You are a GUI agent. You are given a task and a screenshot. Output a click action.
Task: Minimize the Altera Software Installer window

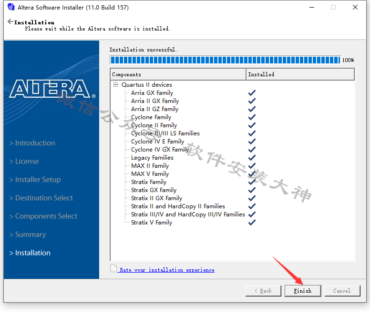(x=312, y=7)
